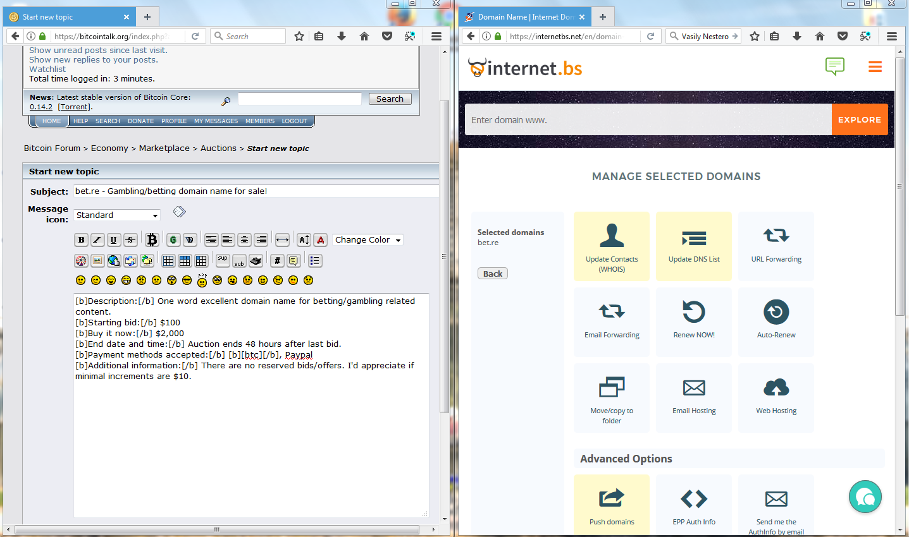Viewport: 909px width, 537px height.
Task: Click Back button under Selected domains
Action: 493,274
